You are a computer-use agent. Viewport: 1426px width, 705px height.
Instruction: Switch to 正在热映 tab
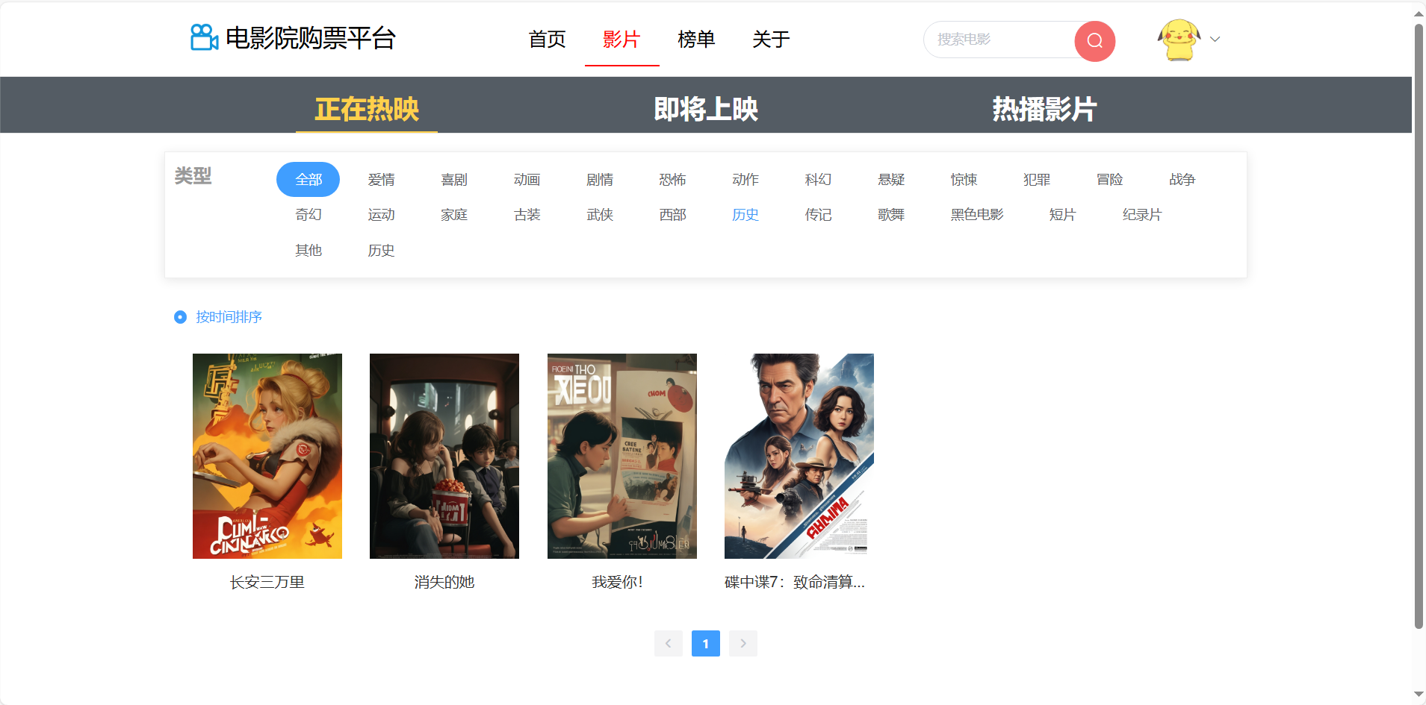[x=367, y=109]
